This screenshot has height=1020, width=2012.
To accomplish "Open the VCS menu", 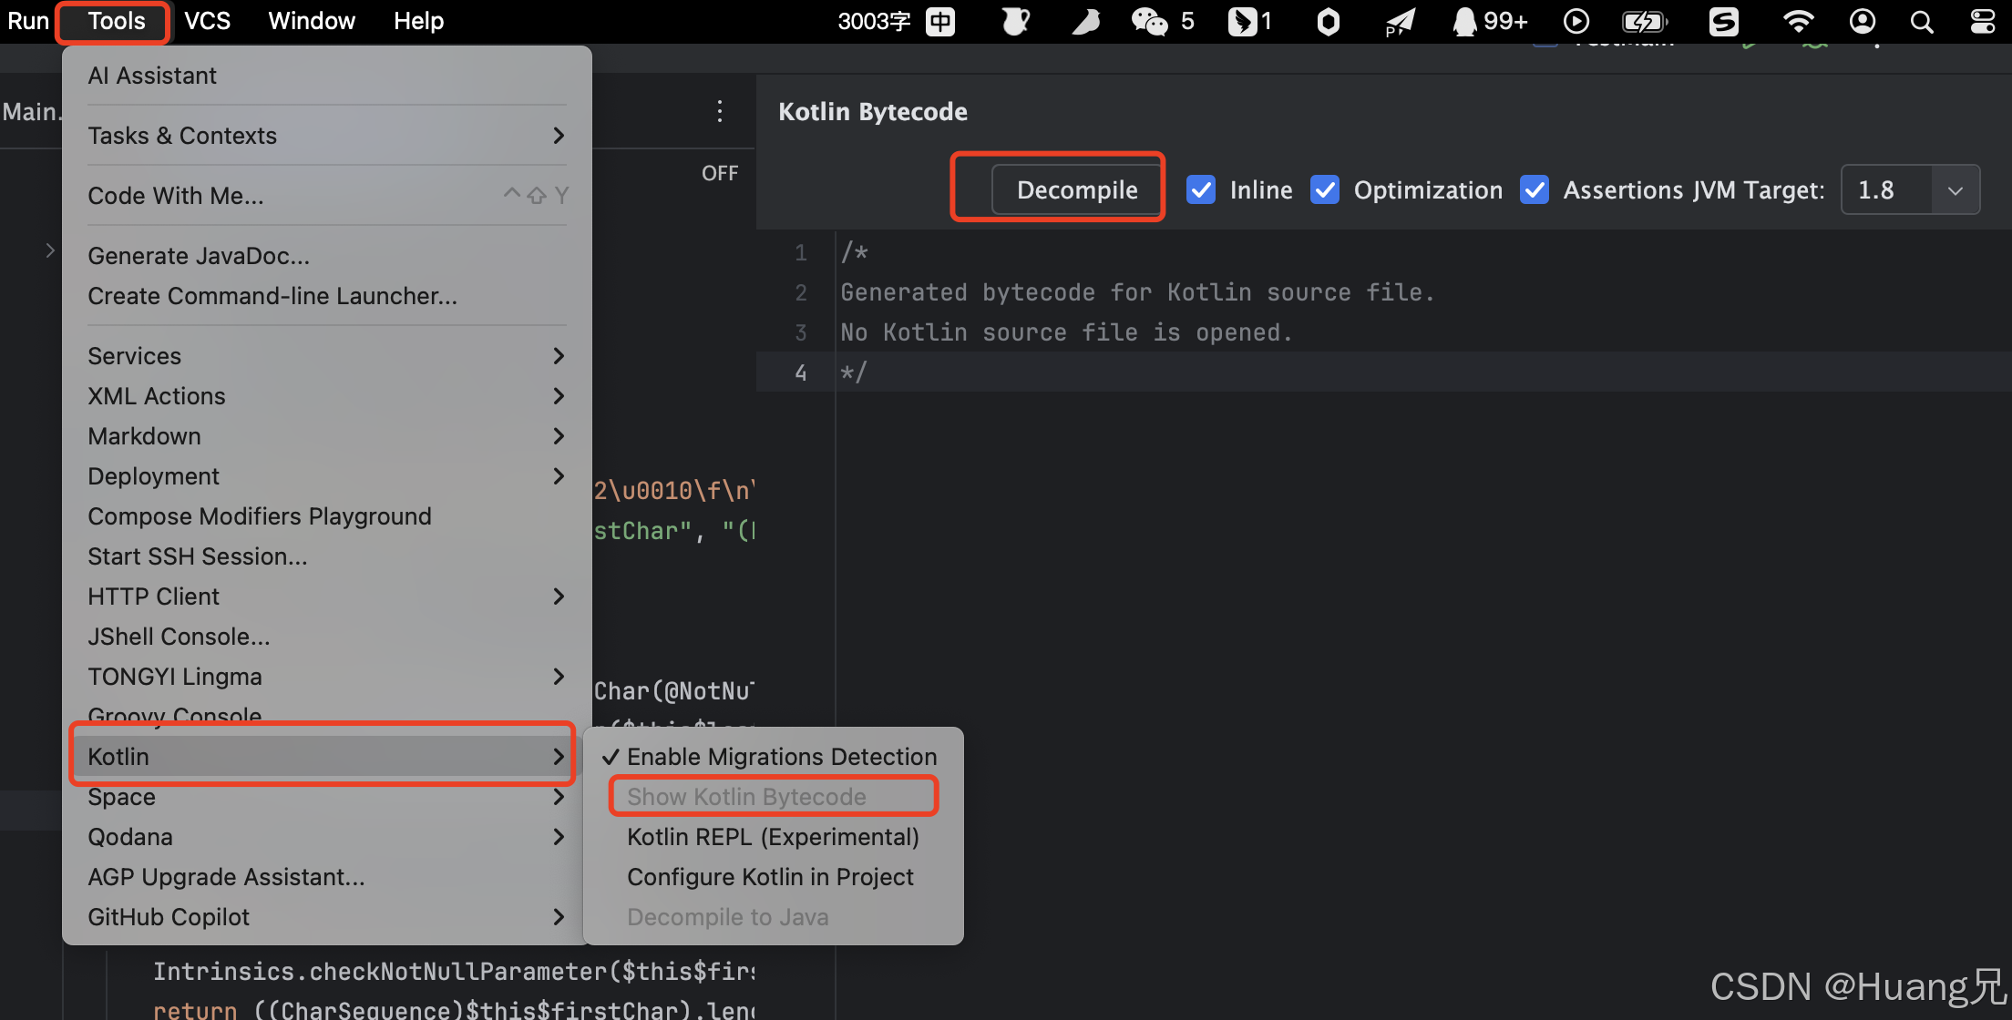I will coord(207,20).
